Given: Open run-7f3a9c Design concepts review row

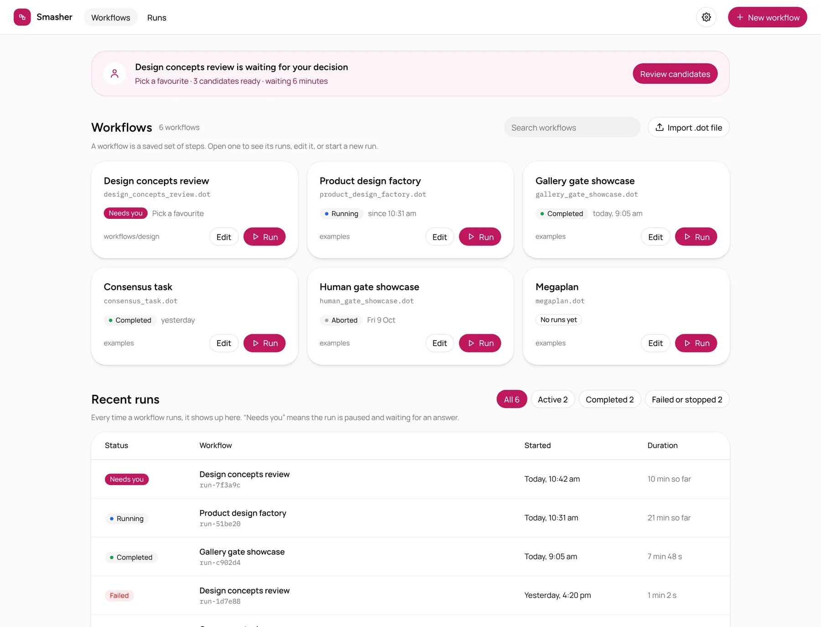Looking at the screenshot, I should coord(410,479).
